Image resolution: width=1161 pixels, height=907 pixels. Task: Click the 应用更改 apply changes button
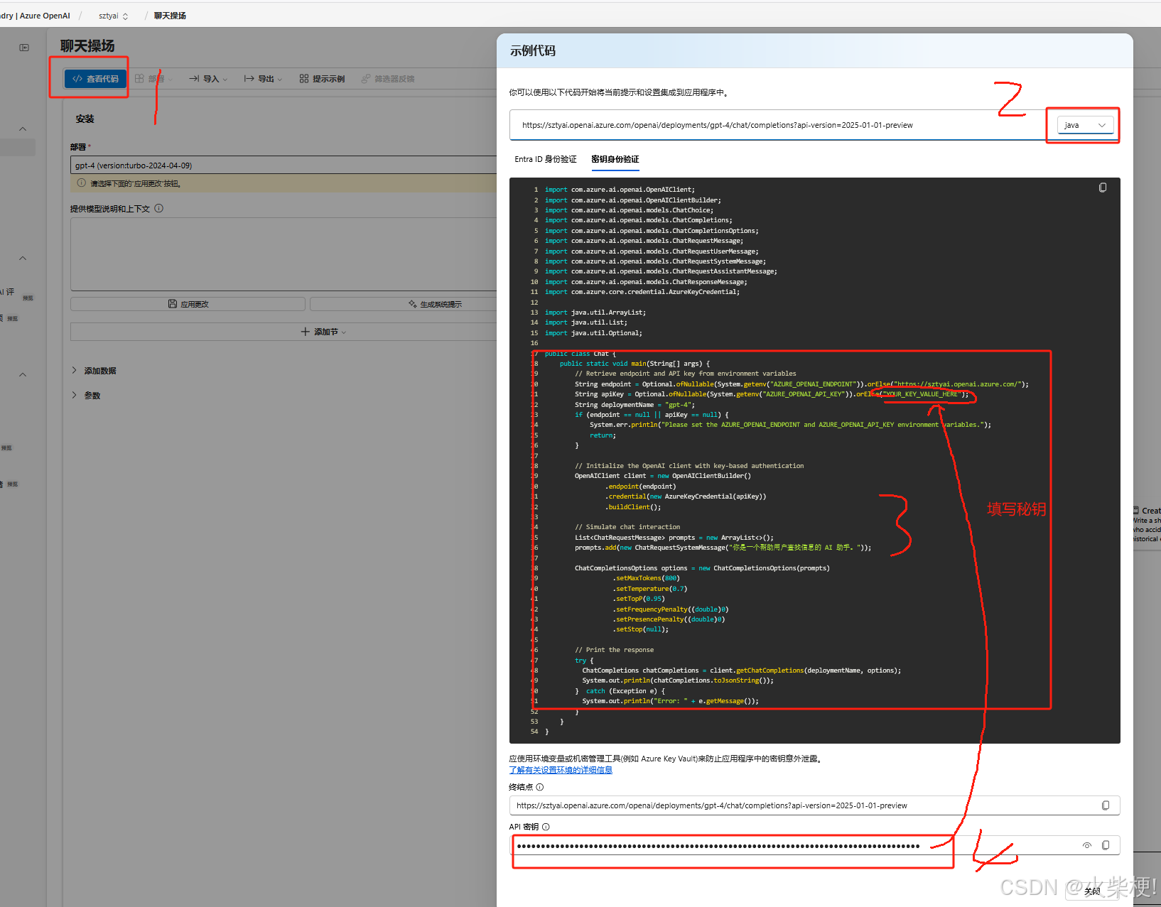(188, 304)
